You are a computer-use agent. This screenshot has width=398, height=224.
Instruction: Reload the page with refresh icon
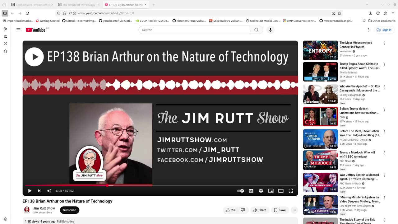[27, 13]
